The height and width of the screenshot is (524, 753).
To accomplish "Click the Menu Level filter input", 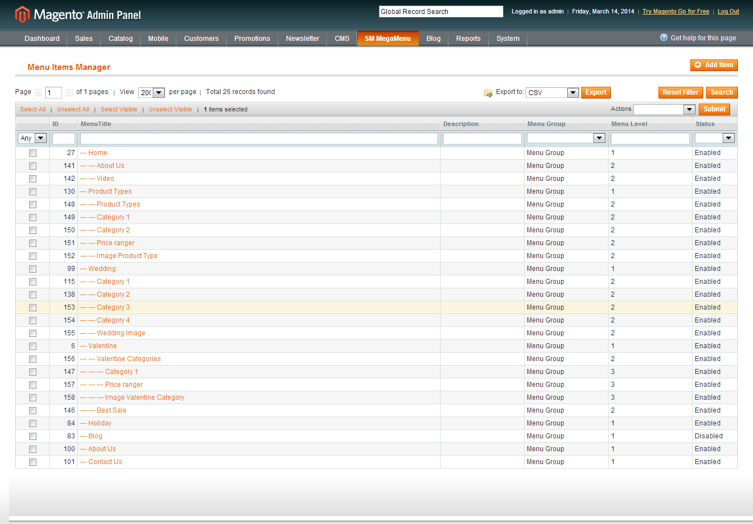I will pyautogui.click(x=650, y=138).
